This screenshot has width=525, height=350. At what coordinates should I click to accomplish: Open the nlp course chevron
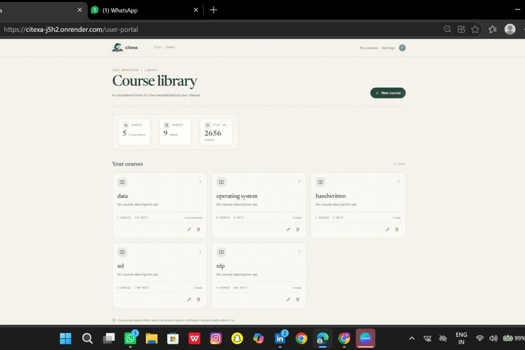[300, 252]
